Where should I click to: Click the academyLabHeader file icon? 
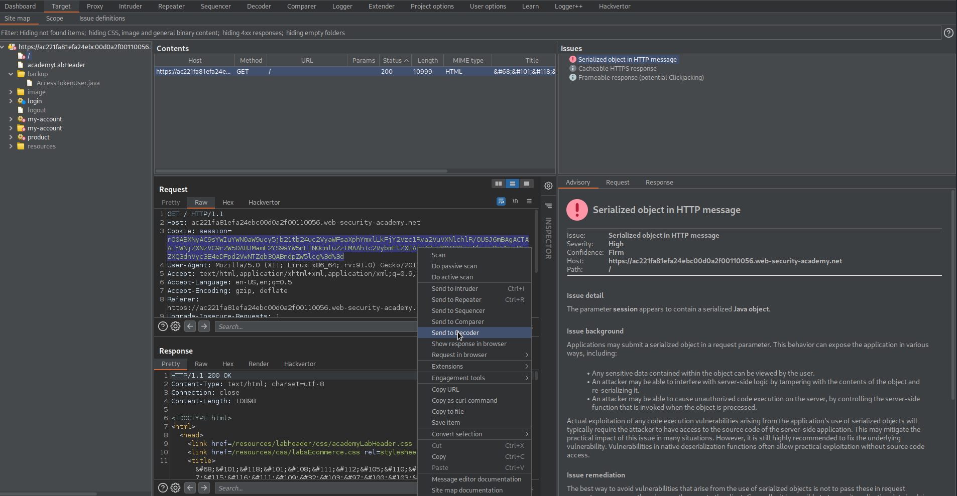tap(21, 65)
